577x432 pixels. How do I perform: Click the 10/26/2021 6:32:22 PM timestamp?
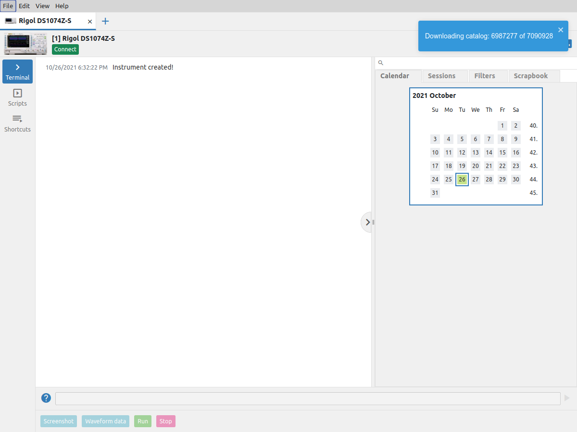point(76,68)
